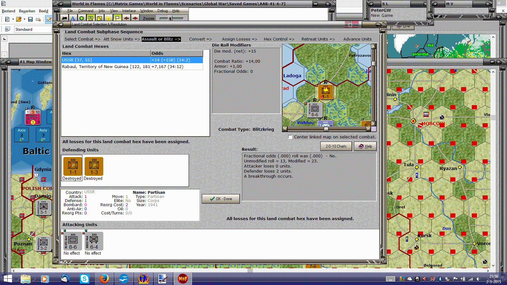Open dropdown arrow beside new document icon
The image size is (507, 285).
[13, 19]
